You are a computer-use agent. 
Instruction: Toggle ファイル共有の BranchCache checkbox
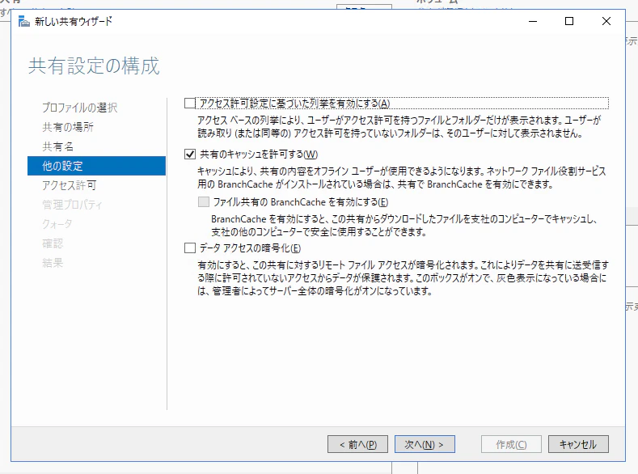point(204,201)
